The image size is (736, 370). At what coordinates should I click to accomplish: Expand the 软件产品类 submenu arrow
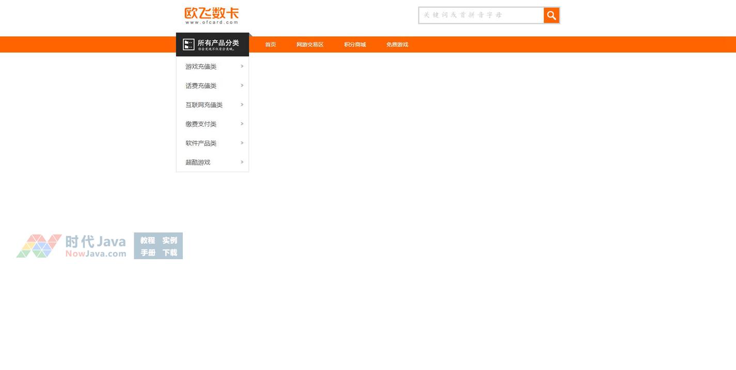[x=242, y=143]
